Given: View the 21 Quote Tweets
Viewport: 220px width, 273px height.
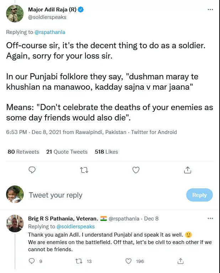Looking at the screenshot, I should 67,152.
